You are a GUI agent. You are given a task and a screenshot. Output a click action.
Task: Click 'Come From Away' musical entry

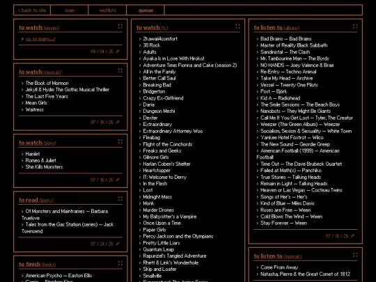(279, 267)
